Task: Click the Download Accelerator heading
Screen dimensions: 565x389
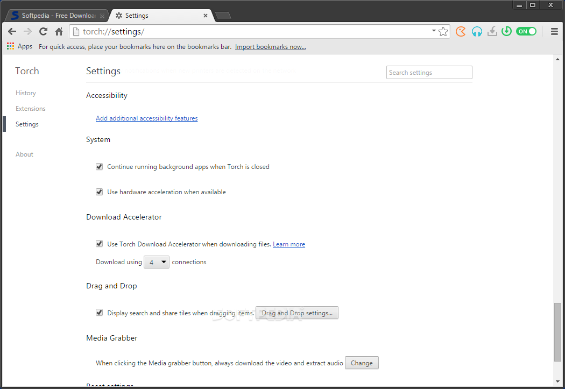Action: click(124, 217)
